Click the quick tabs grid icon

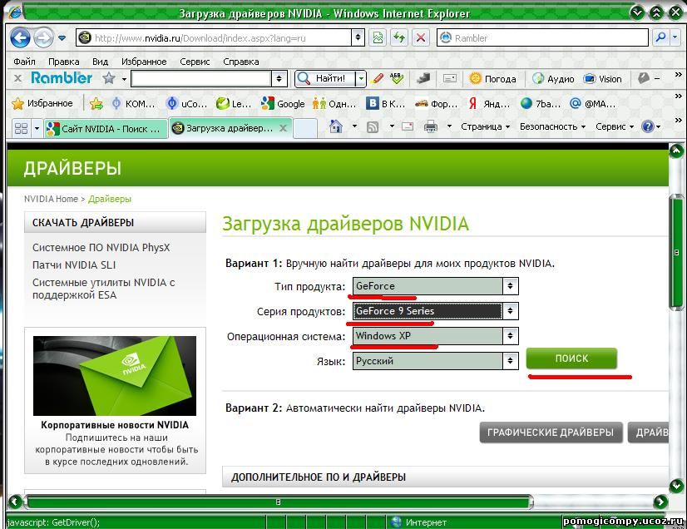tap(21, 128)
